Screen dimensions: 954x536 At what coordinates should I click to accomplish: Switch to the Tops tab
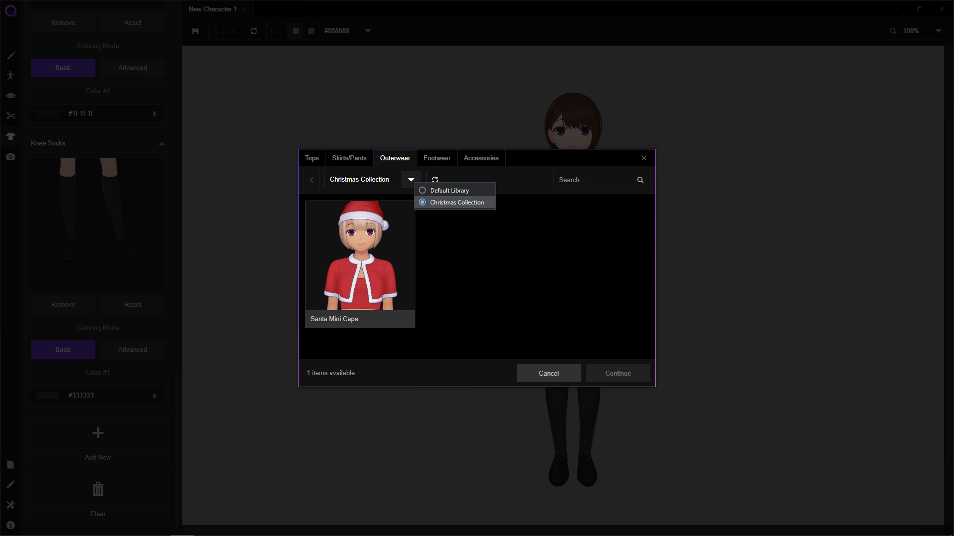pos(312,158)
